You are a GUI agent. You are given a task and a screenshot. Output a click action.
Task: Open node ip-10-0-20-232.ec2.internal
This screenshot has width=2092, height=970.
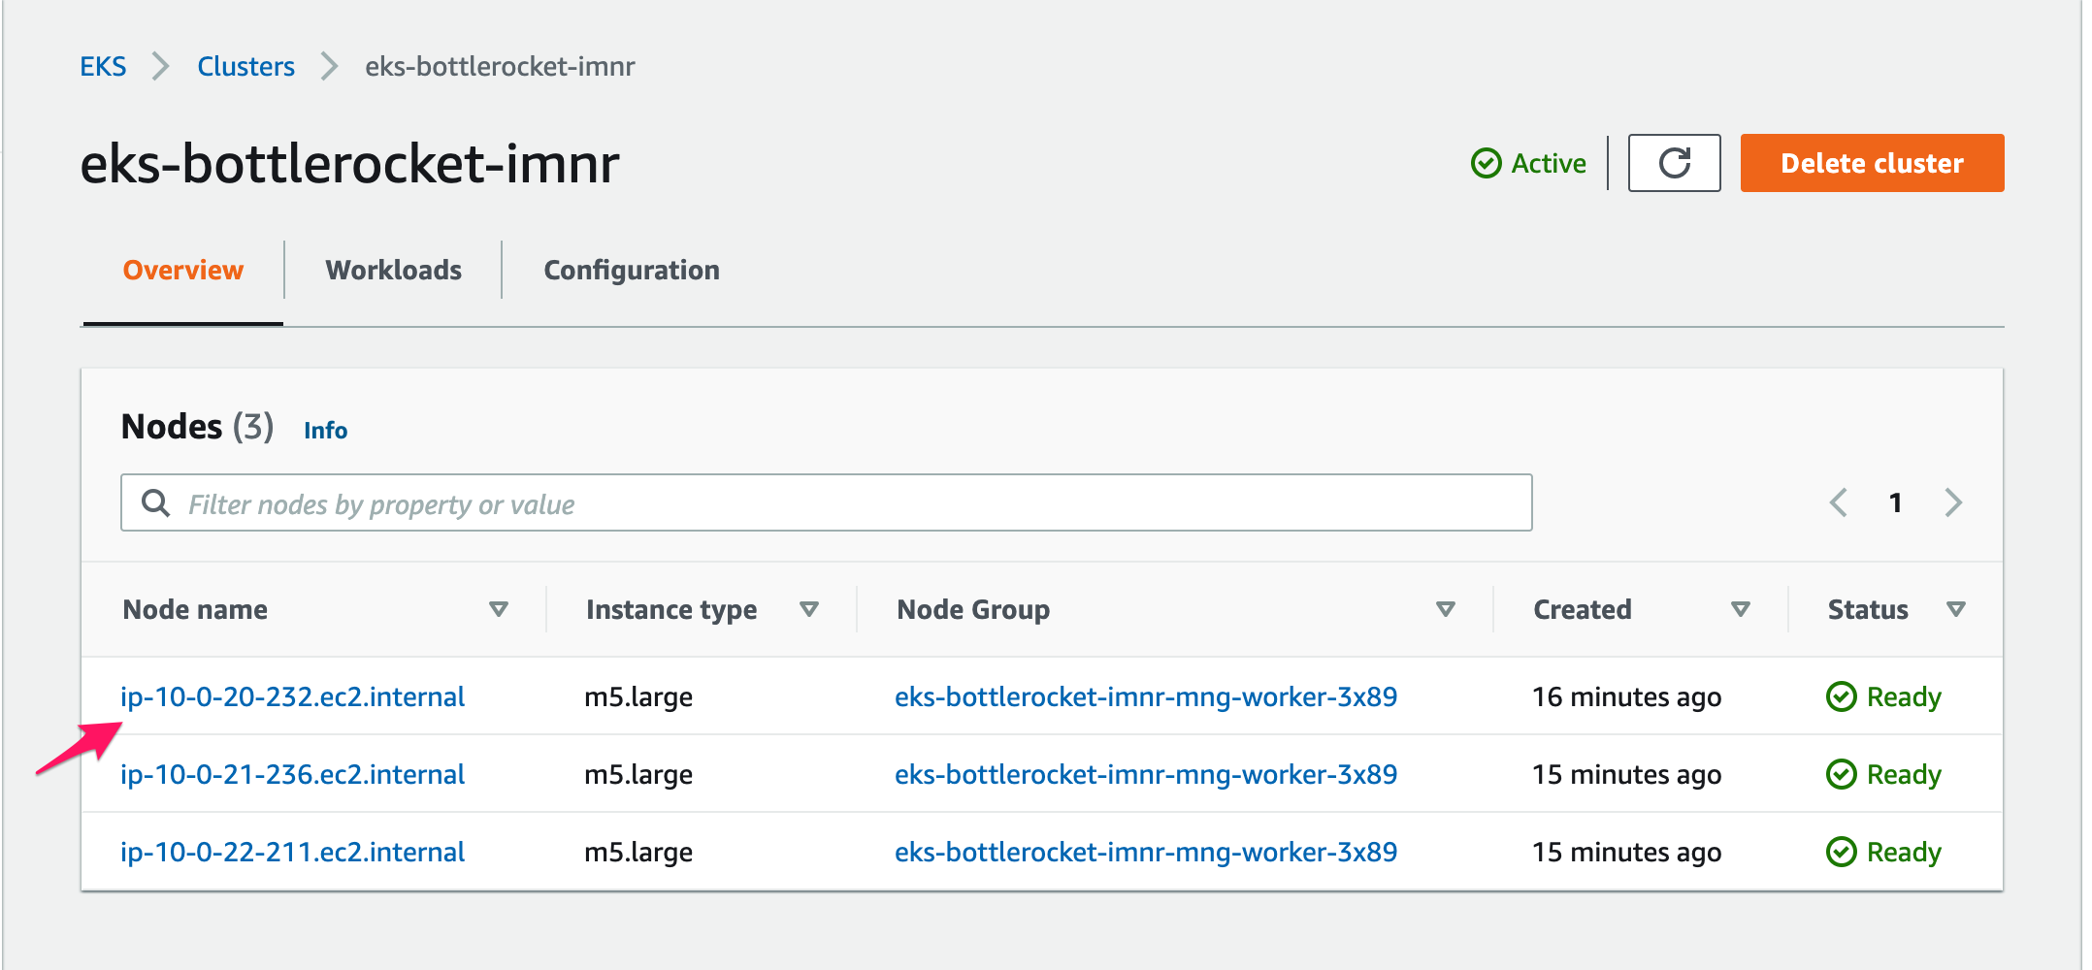[x=292, y=696]
